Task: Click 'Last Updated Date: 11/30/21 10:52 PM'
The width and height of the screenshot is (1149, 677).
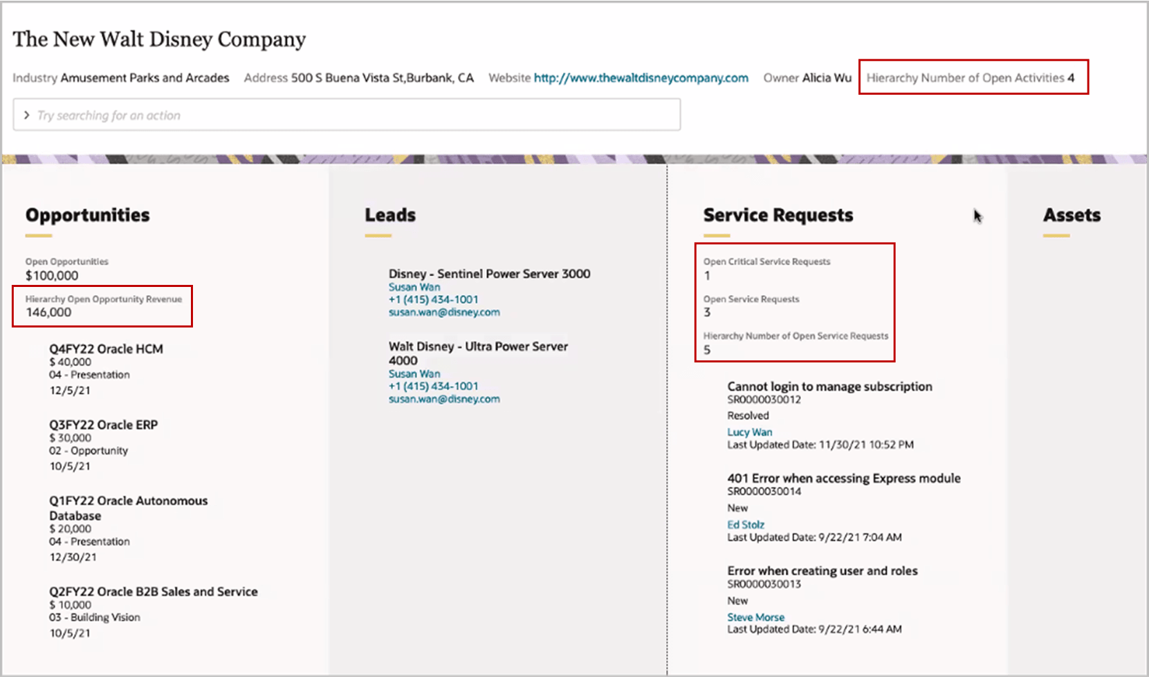Action: coord(820,445)
